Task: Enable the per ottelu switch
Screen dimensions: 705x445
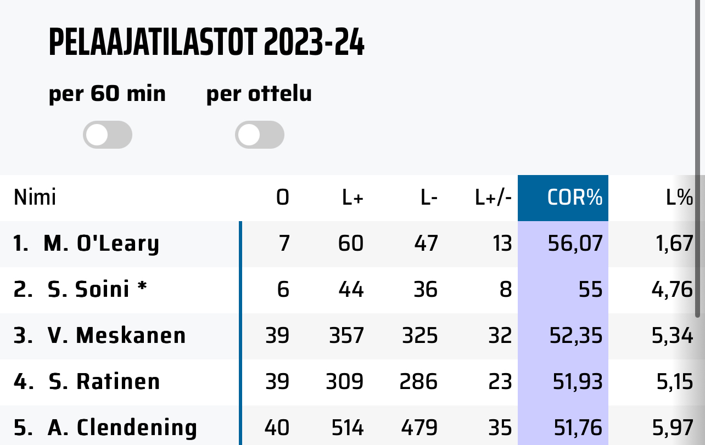Action: click(260, 135)
